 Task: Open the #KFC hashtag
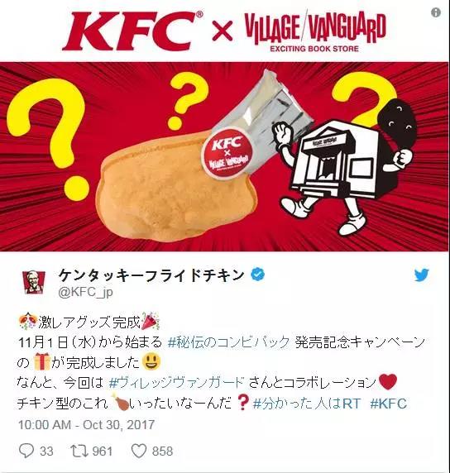[389, 404]
